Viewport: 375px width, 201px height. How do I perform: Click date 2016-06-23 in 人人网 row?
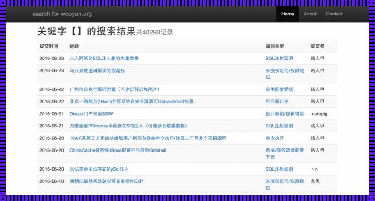click(x=52, y=59)
